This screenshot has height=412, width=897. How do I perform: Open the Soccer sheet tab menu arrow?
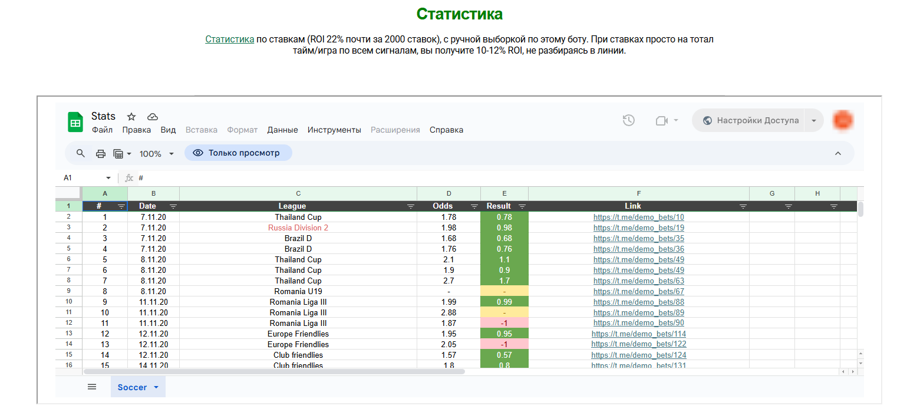point(156,387)
